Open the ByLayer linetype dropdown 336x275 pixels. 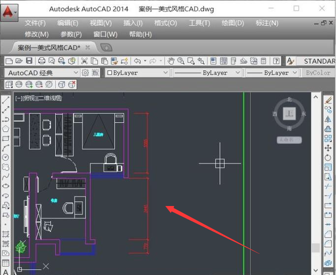click(207, 73)
